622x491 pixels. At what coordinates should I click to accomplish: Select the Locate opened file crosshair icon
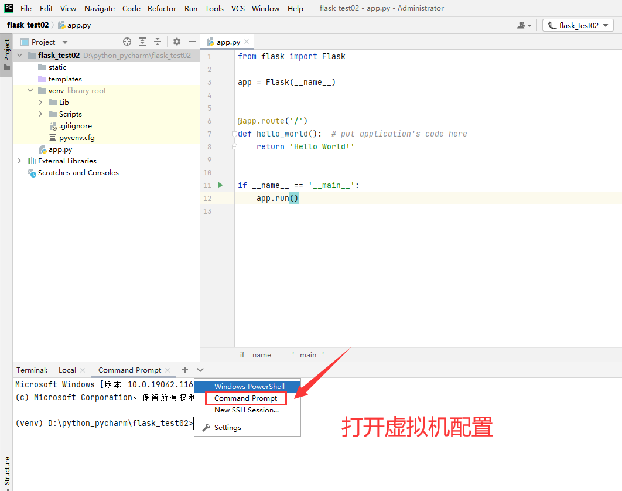click(x=127, y=42)
